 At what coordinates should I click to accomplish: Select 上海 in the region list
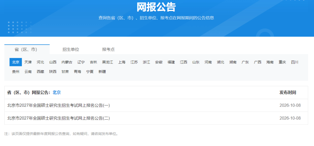coord(122,62)
